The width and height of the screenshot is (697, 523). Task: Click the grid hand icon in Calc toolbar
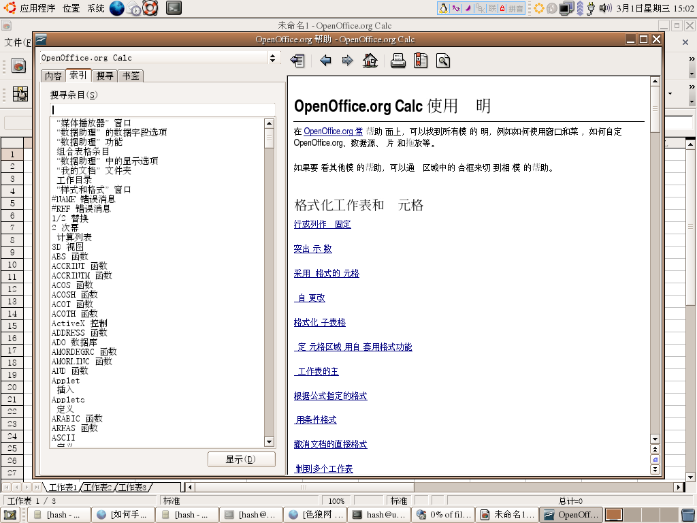[x=20, y=94]
